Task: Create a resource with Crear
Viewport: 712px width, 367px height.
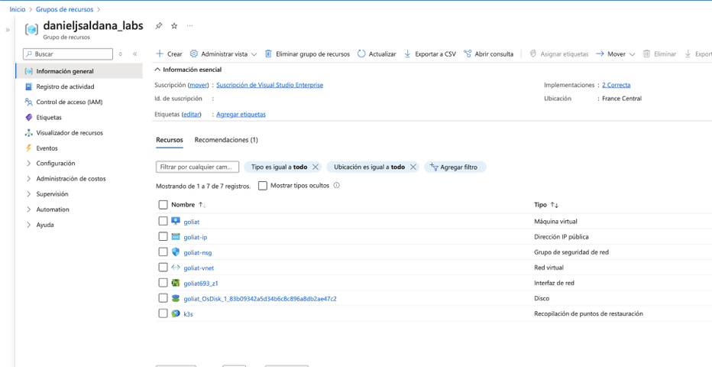Action: point(169,54)
